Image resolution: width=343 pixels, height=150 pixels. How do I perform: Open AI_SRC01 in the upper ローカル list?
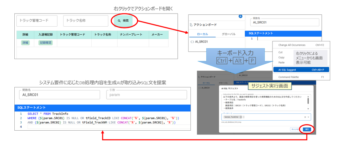tap(201, 41)
